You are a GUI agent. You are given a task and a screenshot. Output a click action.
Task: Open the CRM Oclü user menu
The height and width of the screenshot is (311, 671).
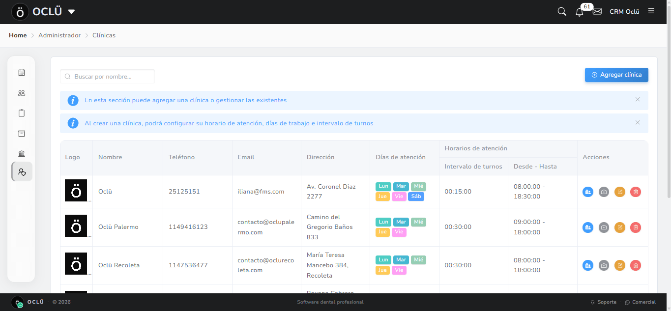(624, 12)
